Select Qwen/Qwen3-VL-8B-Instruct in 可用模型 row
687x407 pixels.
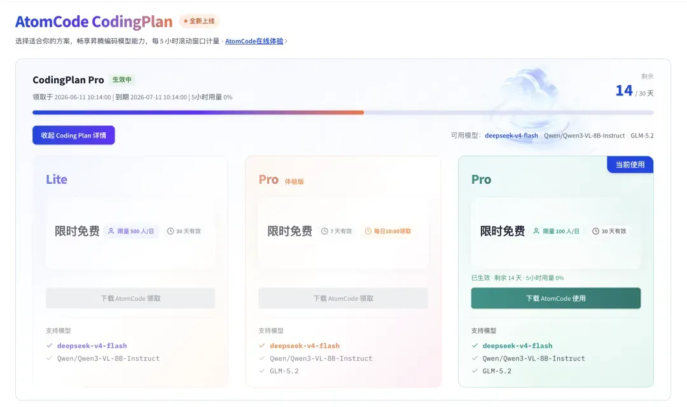click(584, 135)
